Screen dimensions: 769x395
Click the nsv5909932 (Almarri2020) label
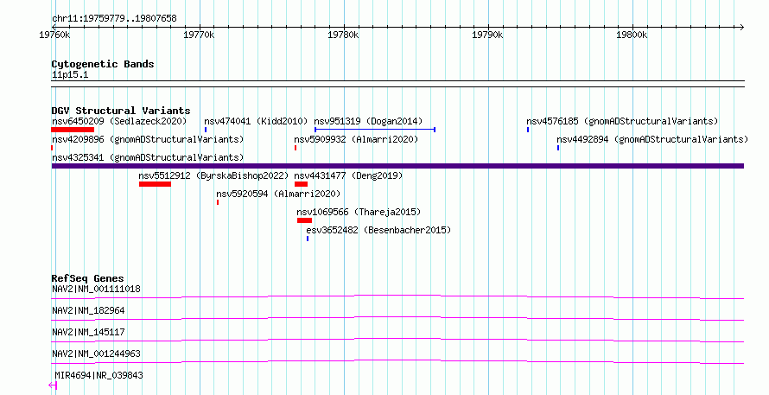[x=356, y=139]
